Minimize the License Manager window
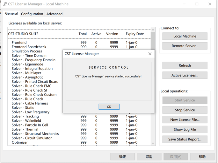The width and height of the screenshot is (218, 163). click(x=184, y=4)
